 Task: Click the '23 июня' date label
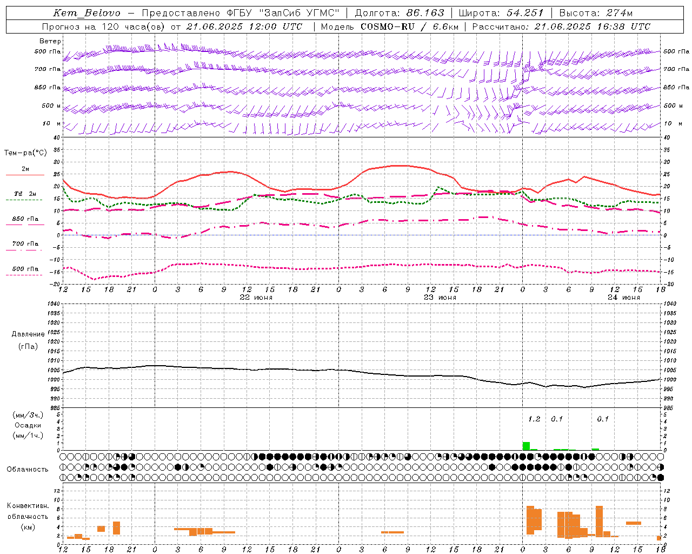coord(440,298)
